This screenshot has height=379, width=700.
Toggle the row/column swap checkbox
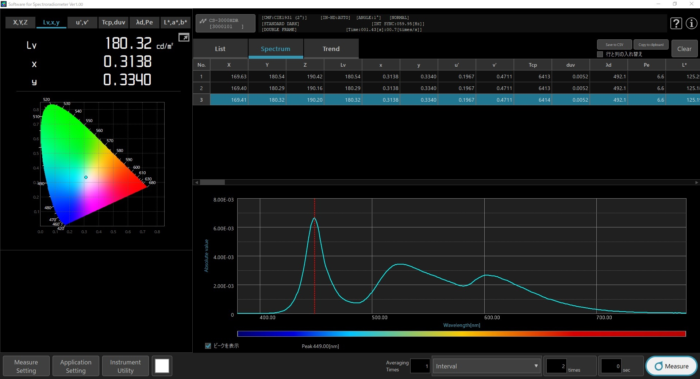600,54
